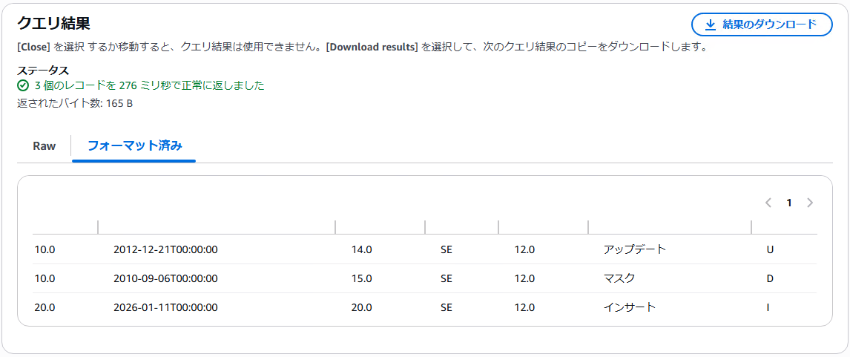Go to the next results page chevron
Viewport: 850px width, 357px height.
tap(810, 203)
